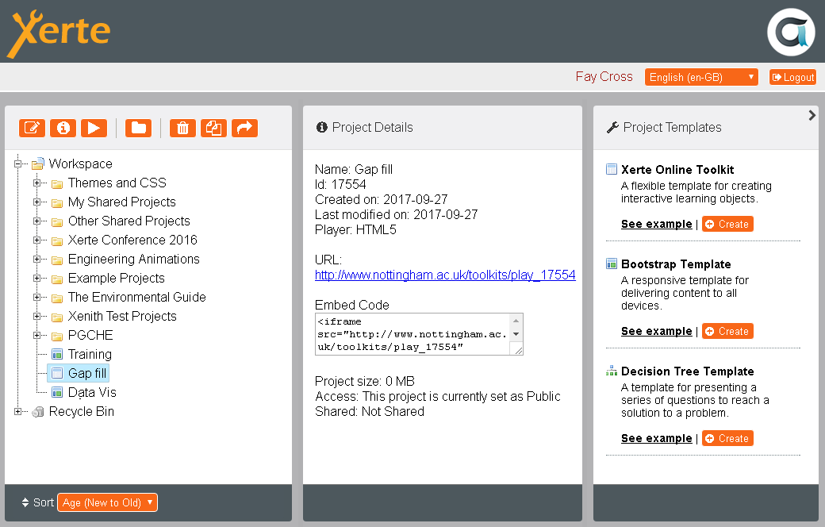This screenshot has width=825, height=527.
Task: Expand Xerte Conference 2016 folder
Action: (36, 240)
